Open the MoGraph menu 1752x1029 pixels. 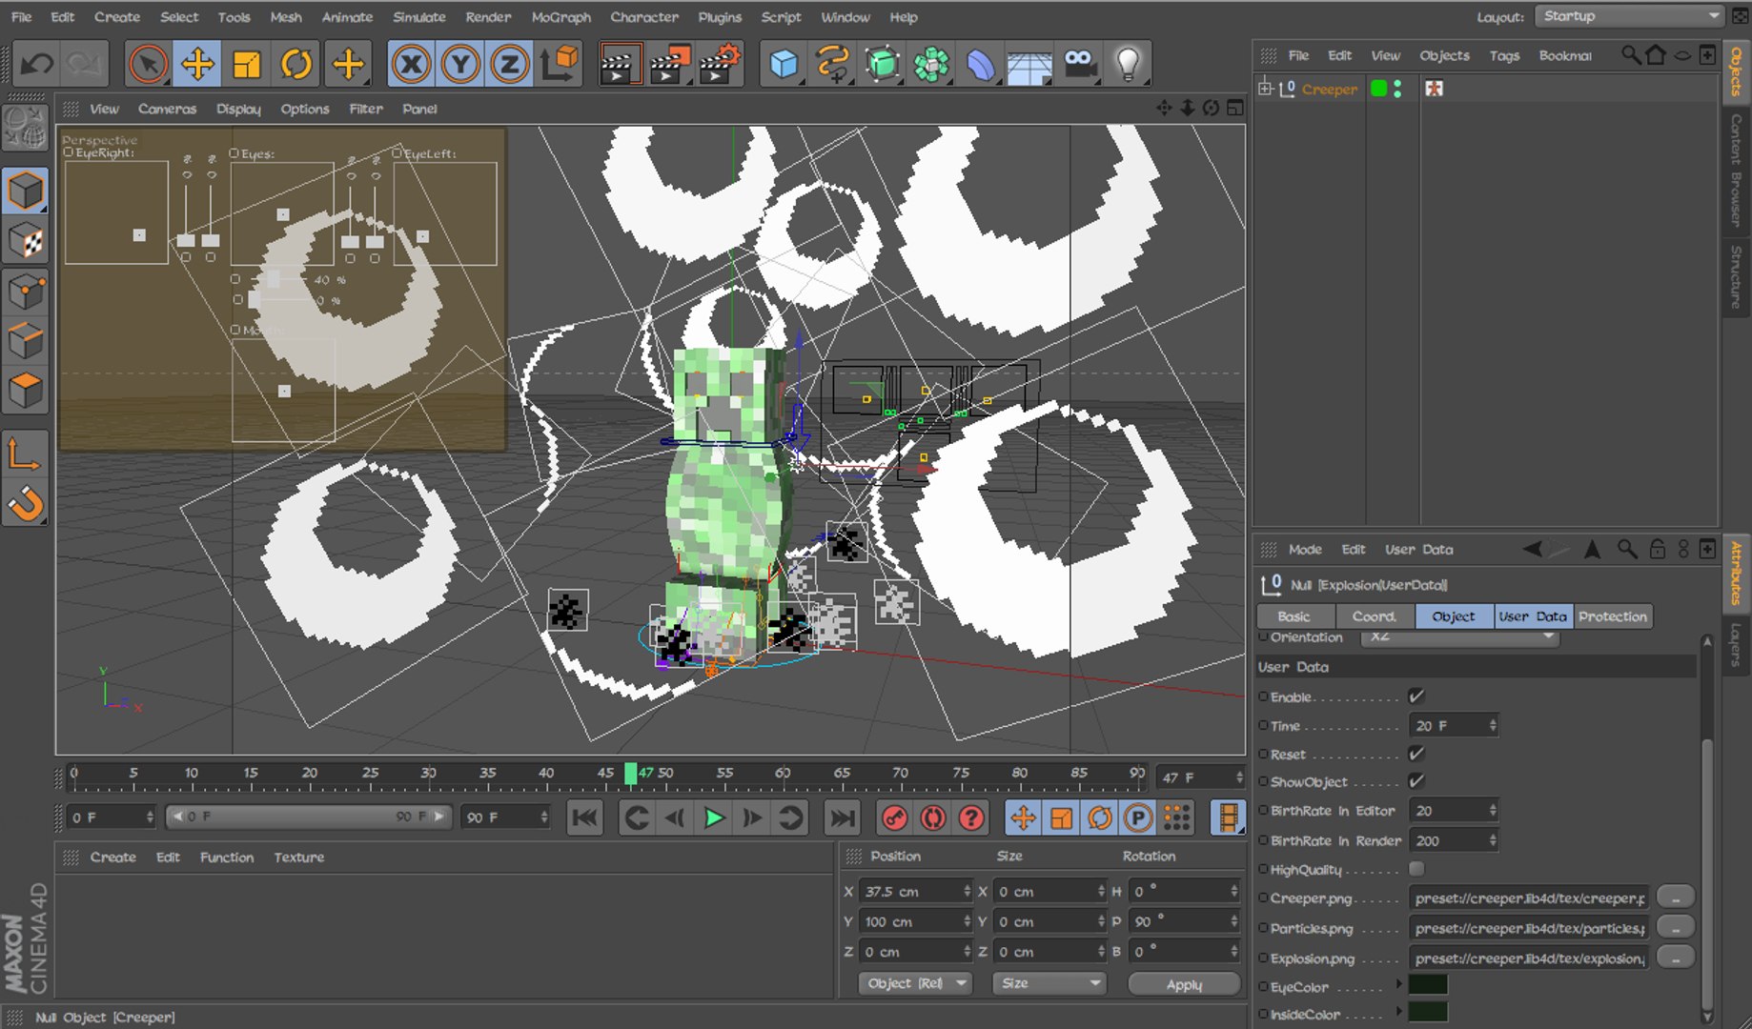click(560, 17)
